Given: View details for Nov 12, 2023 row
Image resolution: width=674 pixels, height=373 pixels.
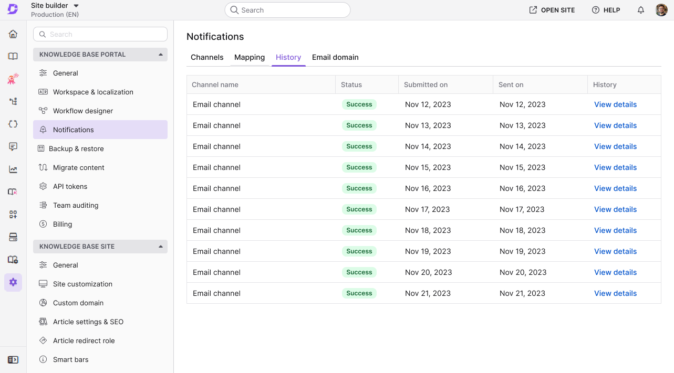Looking at the screenshot, I should click(615, 104).
